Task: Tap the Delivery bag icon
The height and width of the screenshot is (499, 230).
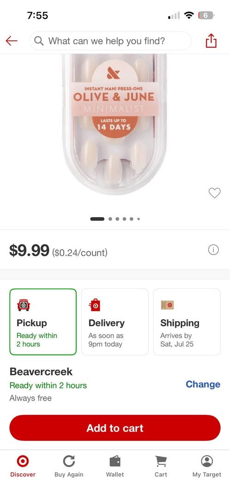Action: pyautogui.click(x=95, y=305)
